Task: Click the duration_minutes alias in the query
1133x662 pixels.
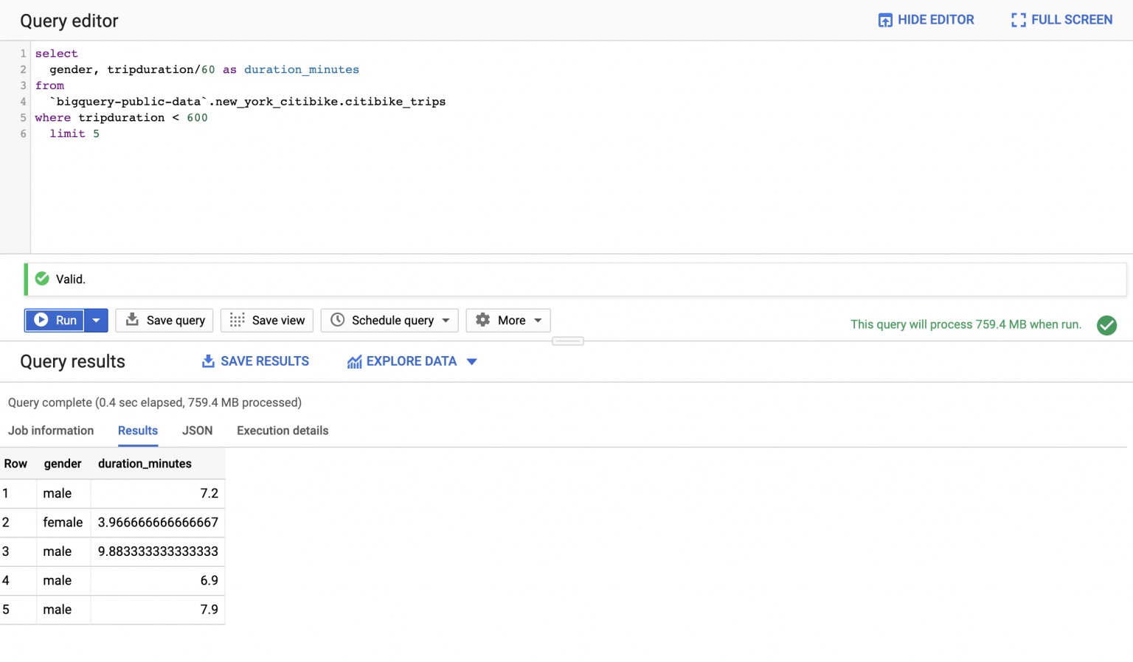Action: coord(302,69)
